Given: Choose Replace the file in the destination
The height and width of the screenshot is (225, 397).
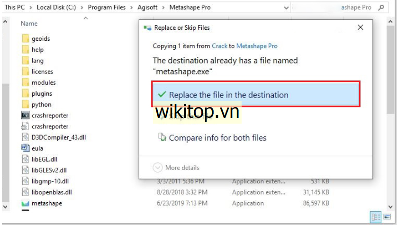Looking at the screenshot, I should coord(228,95).
